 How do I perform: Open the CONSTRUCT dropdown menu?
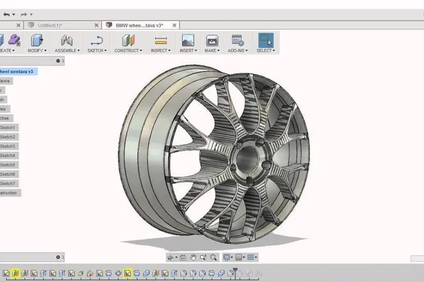(x=128, y=51)
